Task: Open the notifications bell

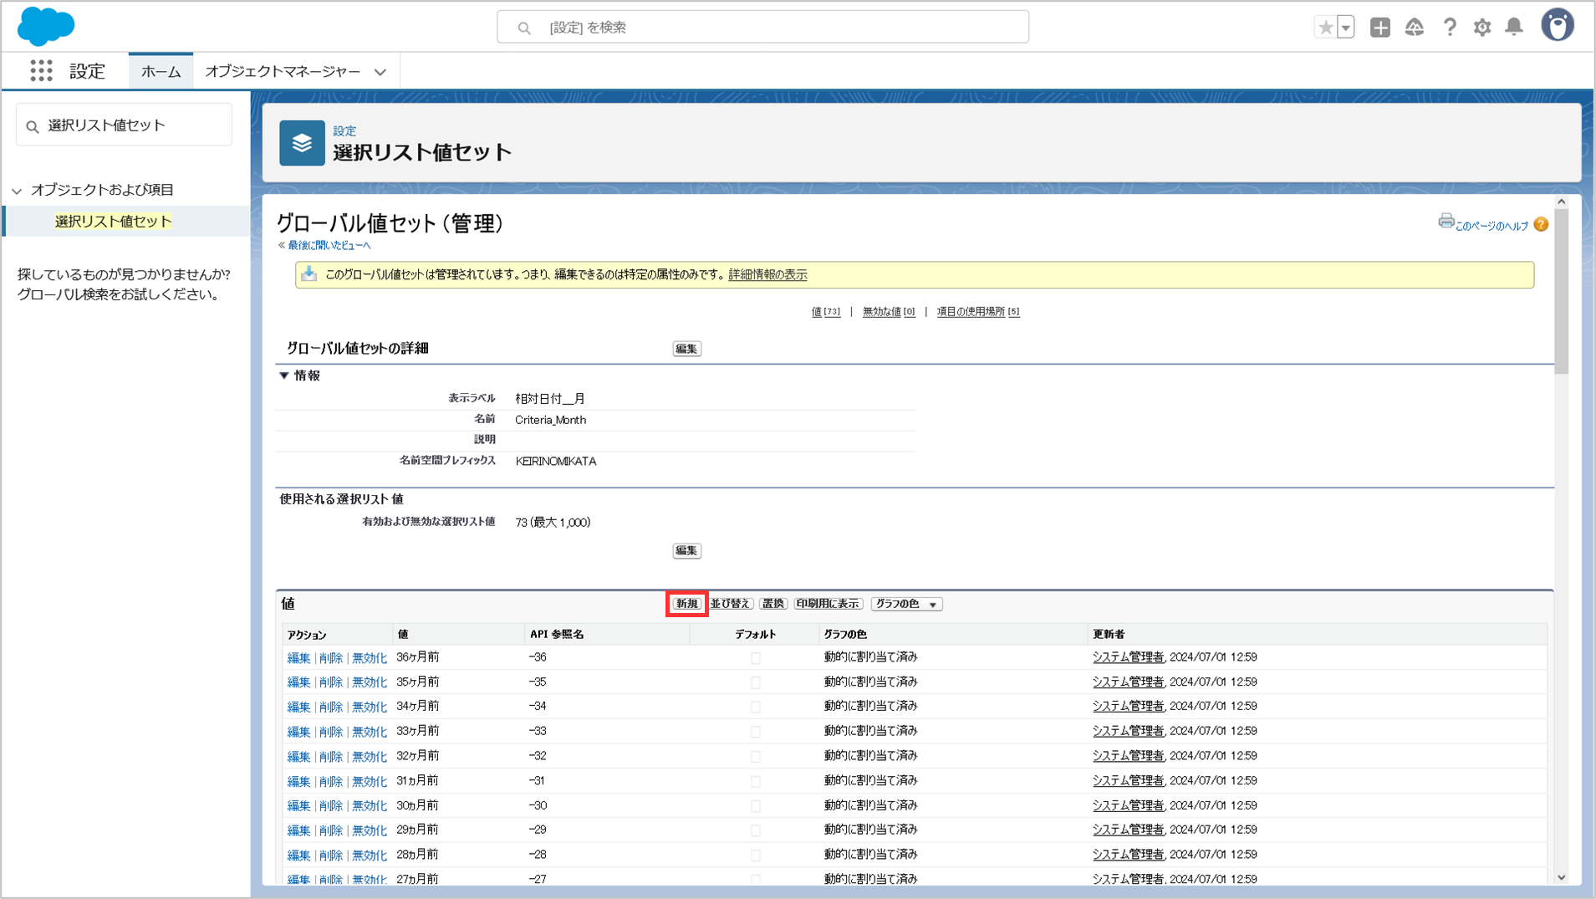Action: (1514, 28)
